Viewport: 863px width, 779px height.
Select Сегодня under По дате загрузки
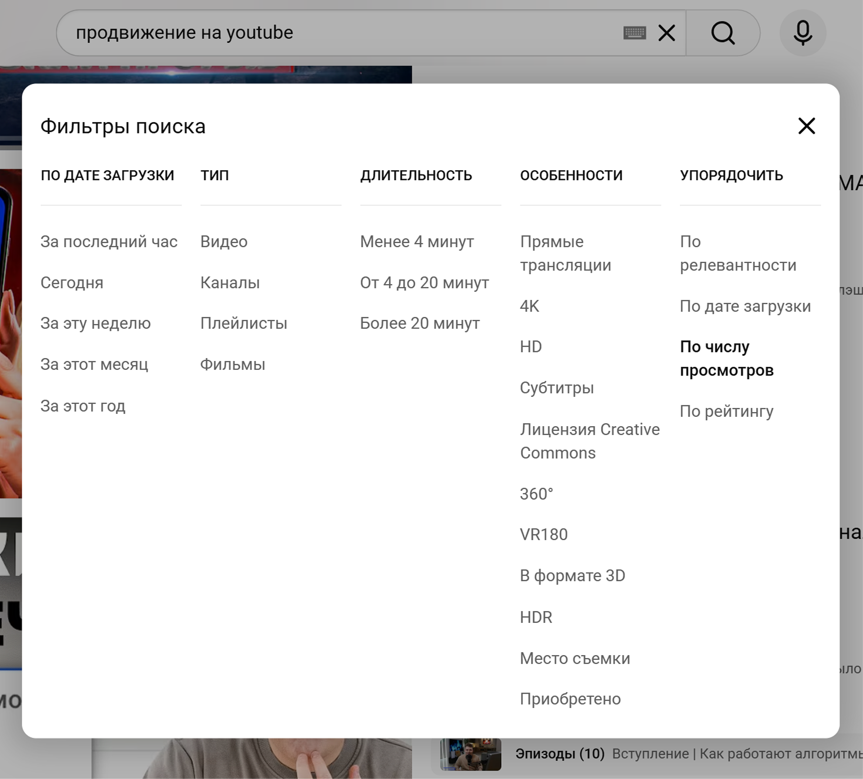[72, 282]
